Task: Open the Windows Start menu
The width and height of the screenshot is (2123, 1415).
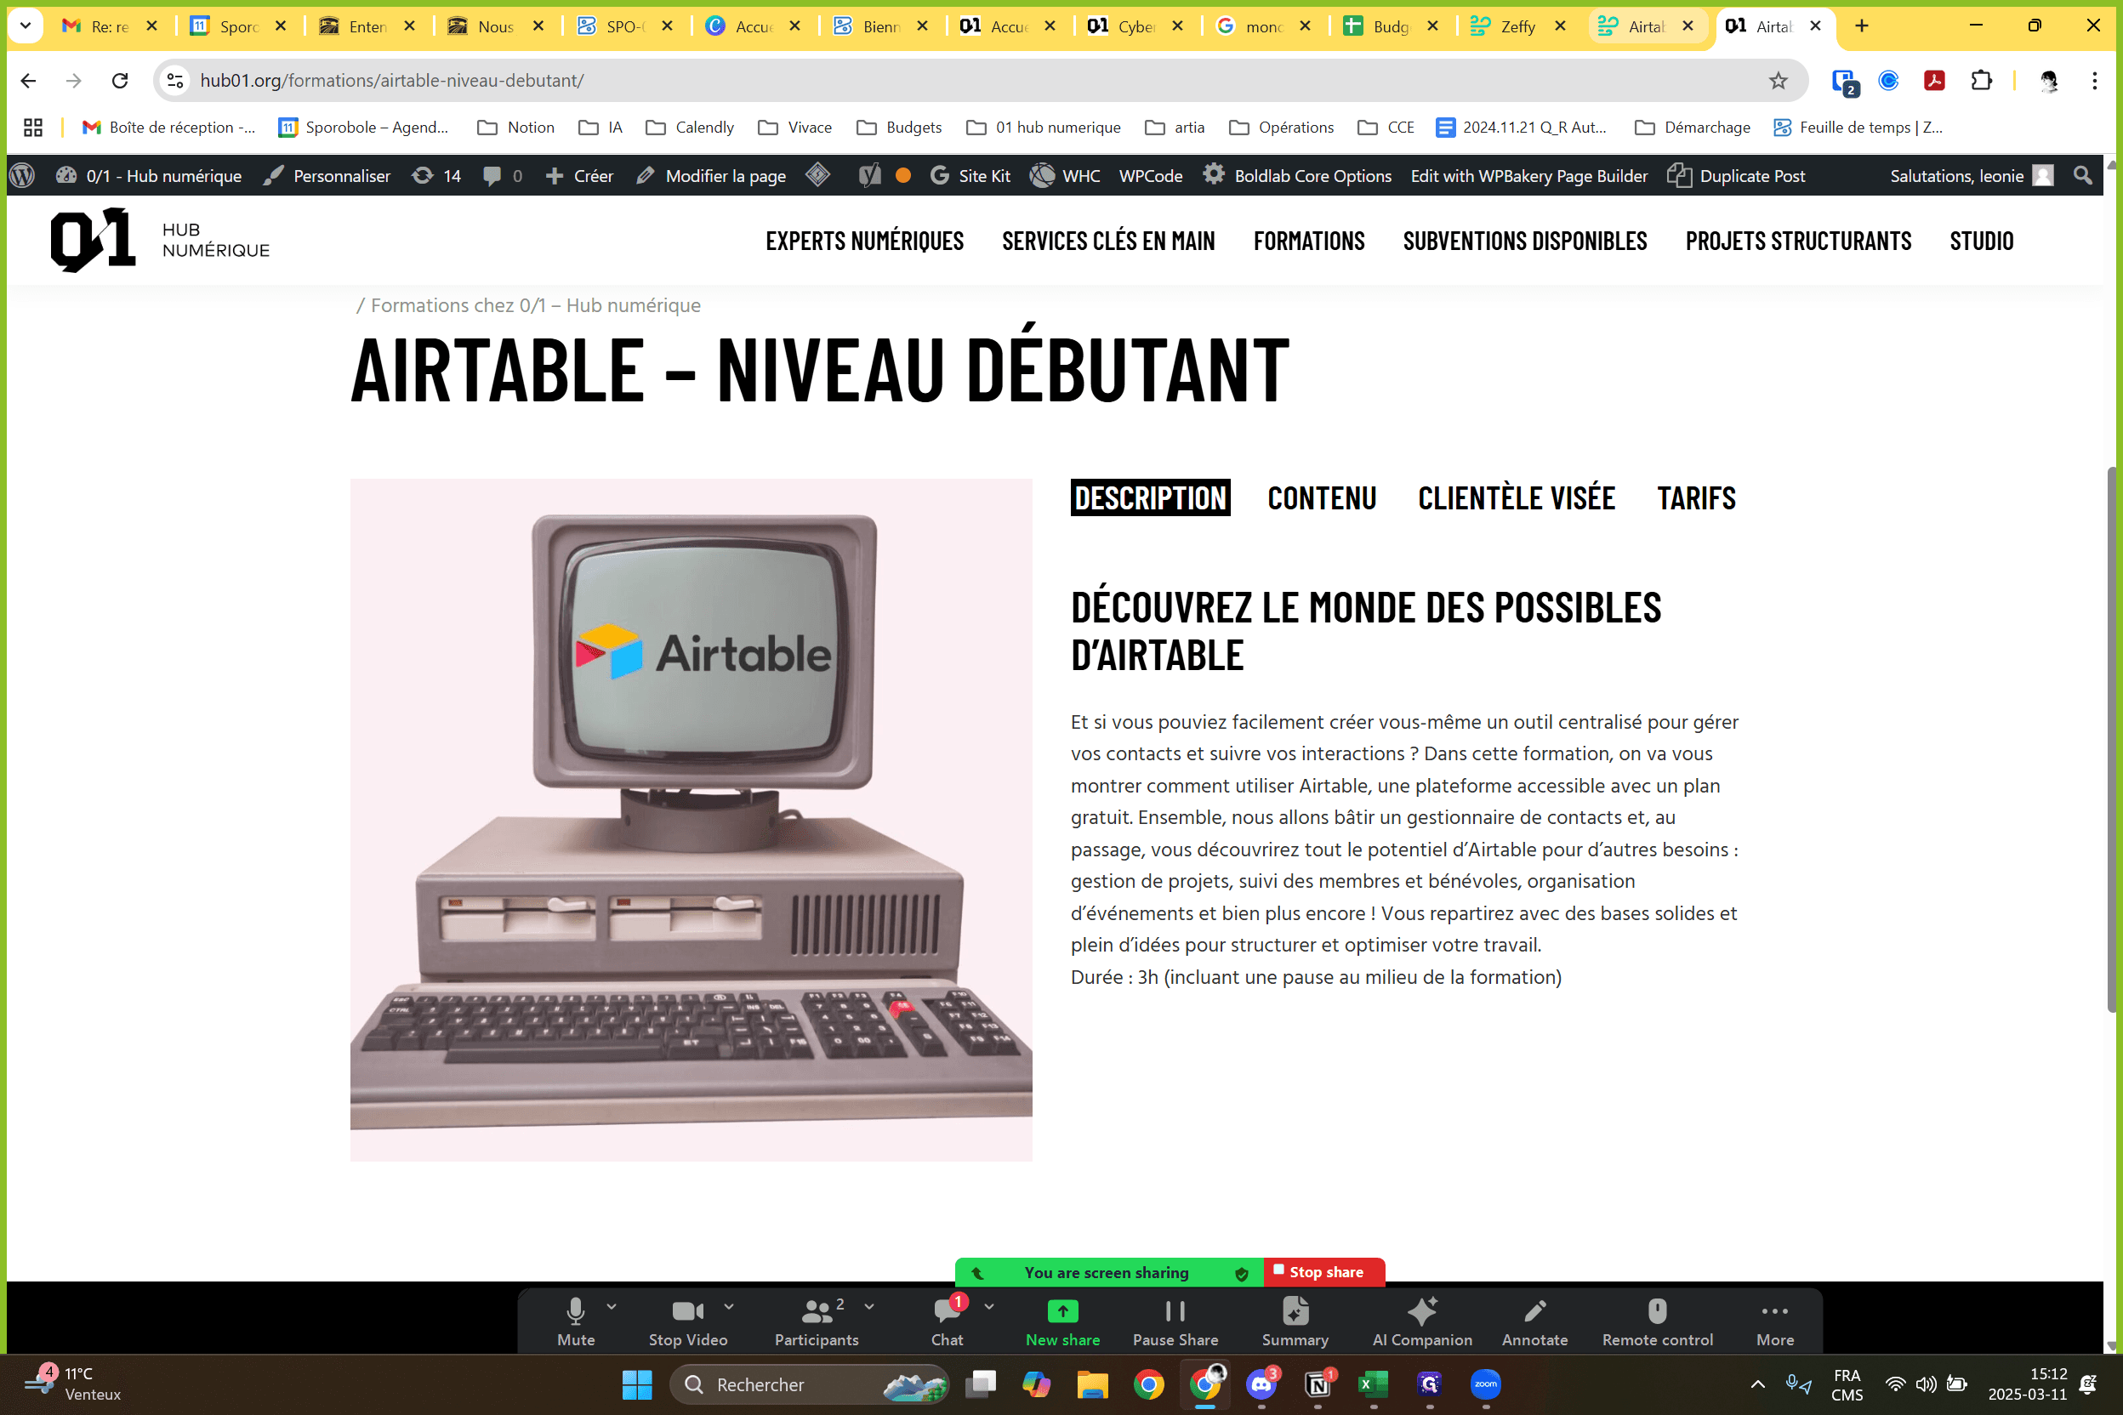Action: point(637,1384)
